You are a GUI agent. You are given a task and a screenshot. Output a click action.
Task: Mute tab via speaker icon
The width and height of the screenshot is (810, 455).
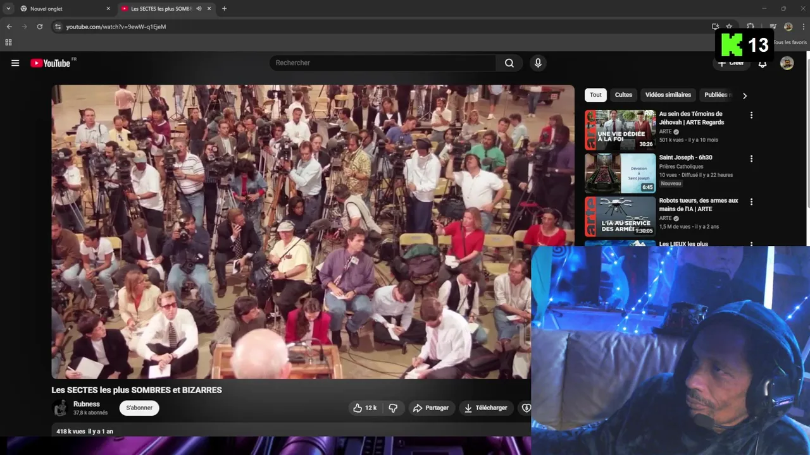199,9
